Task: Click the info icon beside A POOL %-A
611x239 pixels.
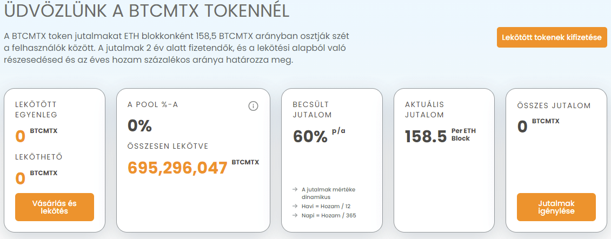Action: [x=253, y=105]
